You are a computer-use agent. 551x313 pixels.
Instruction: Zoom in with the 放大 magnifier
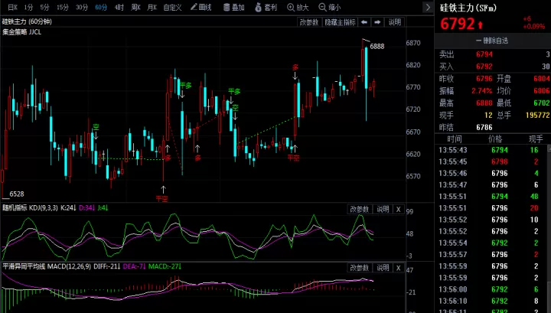pos(298,7)
